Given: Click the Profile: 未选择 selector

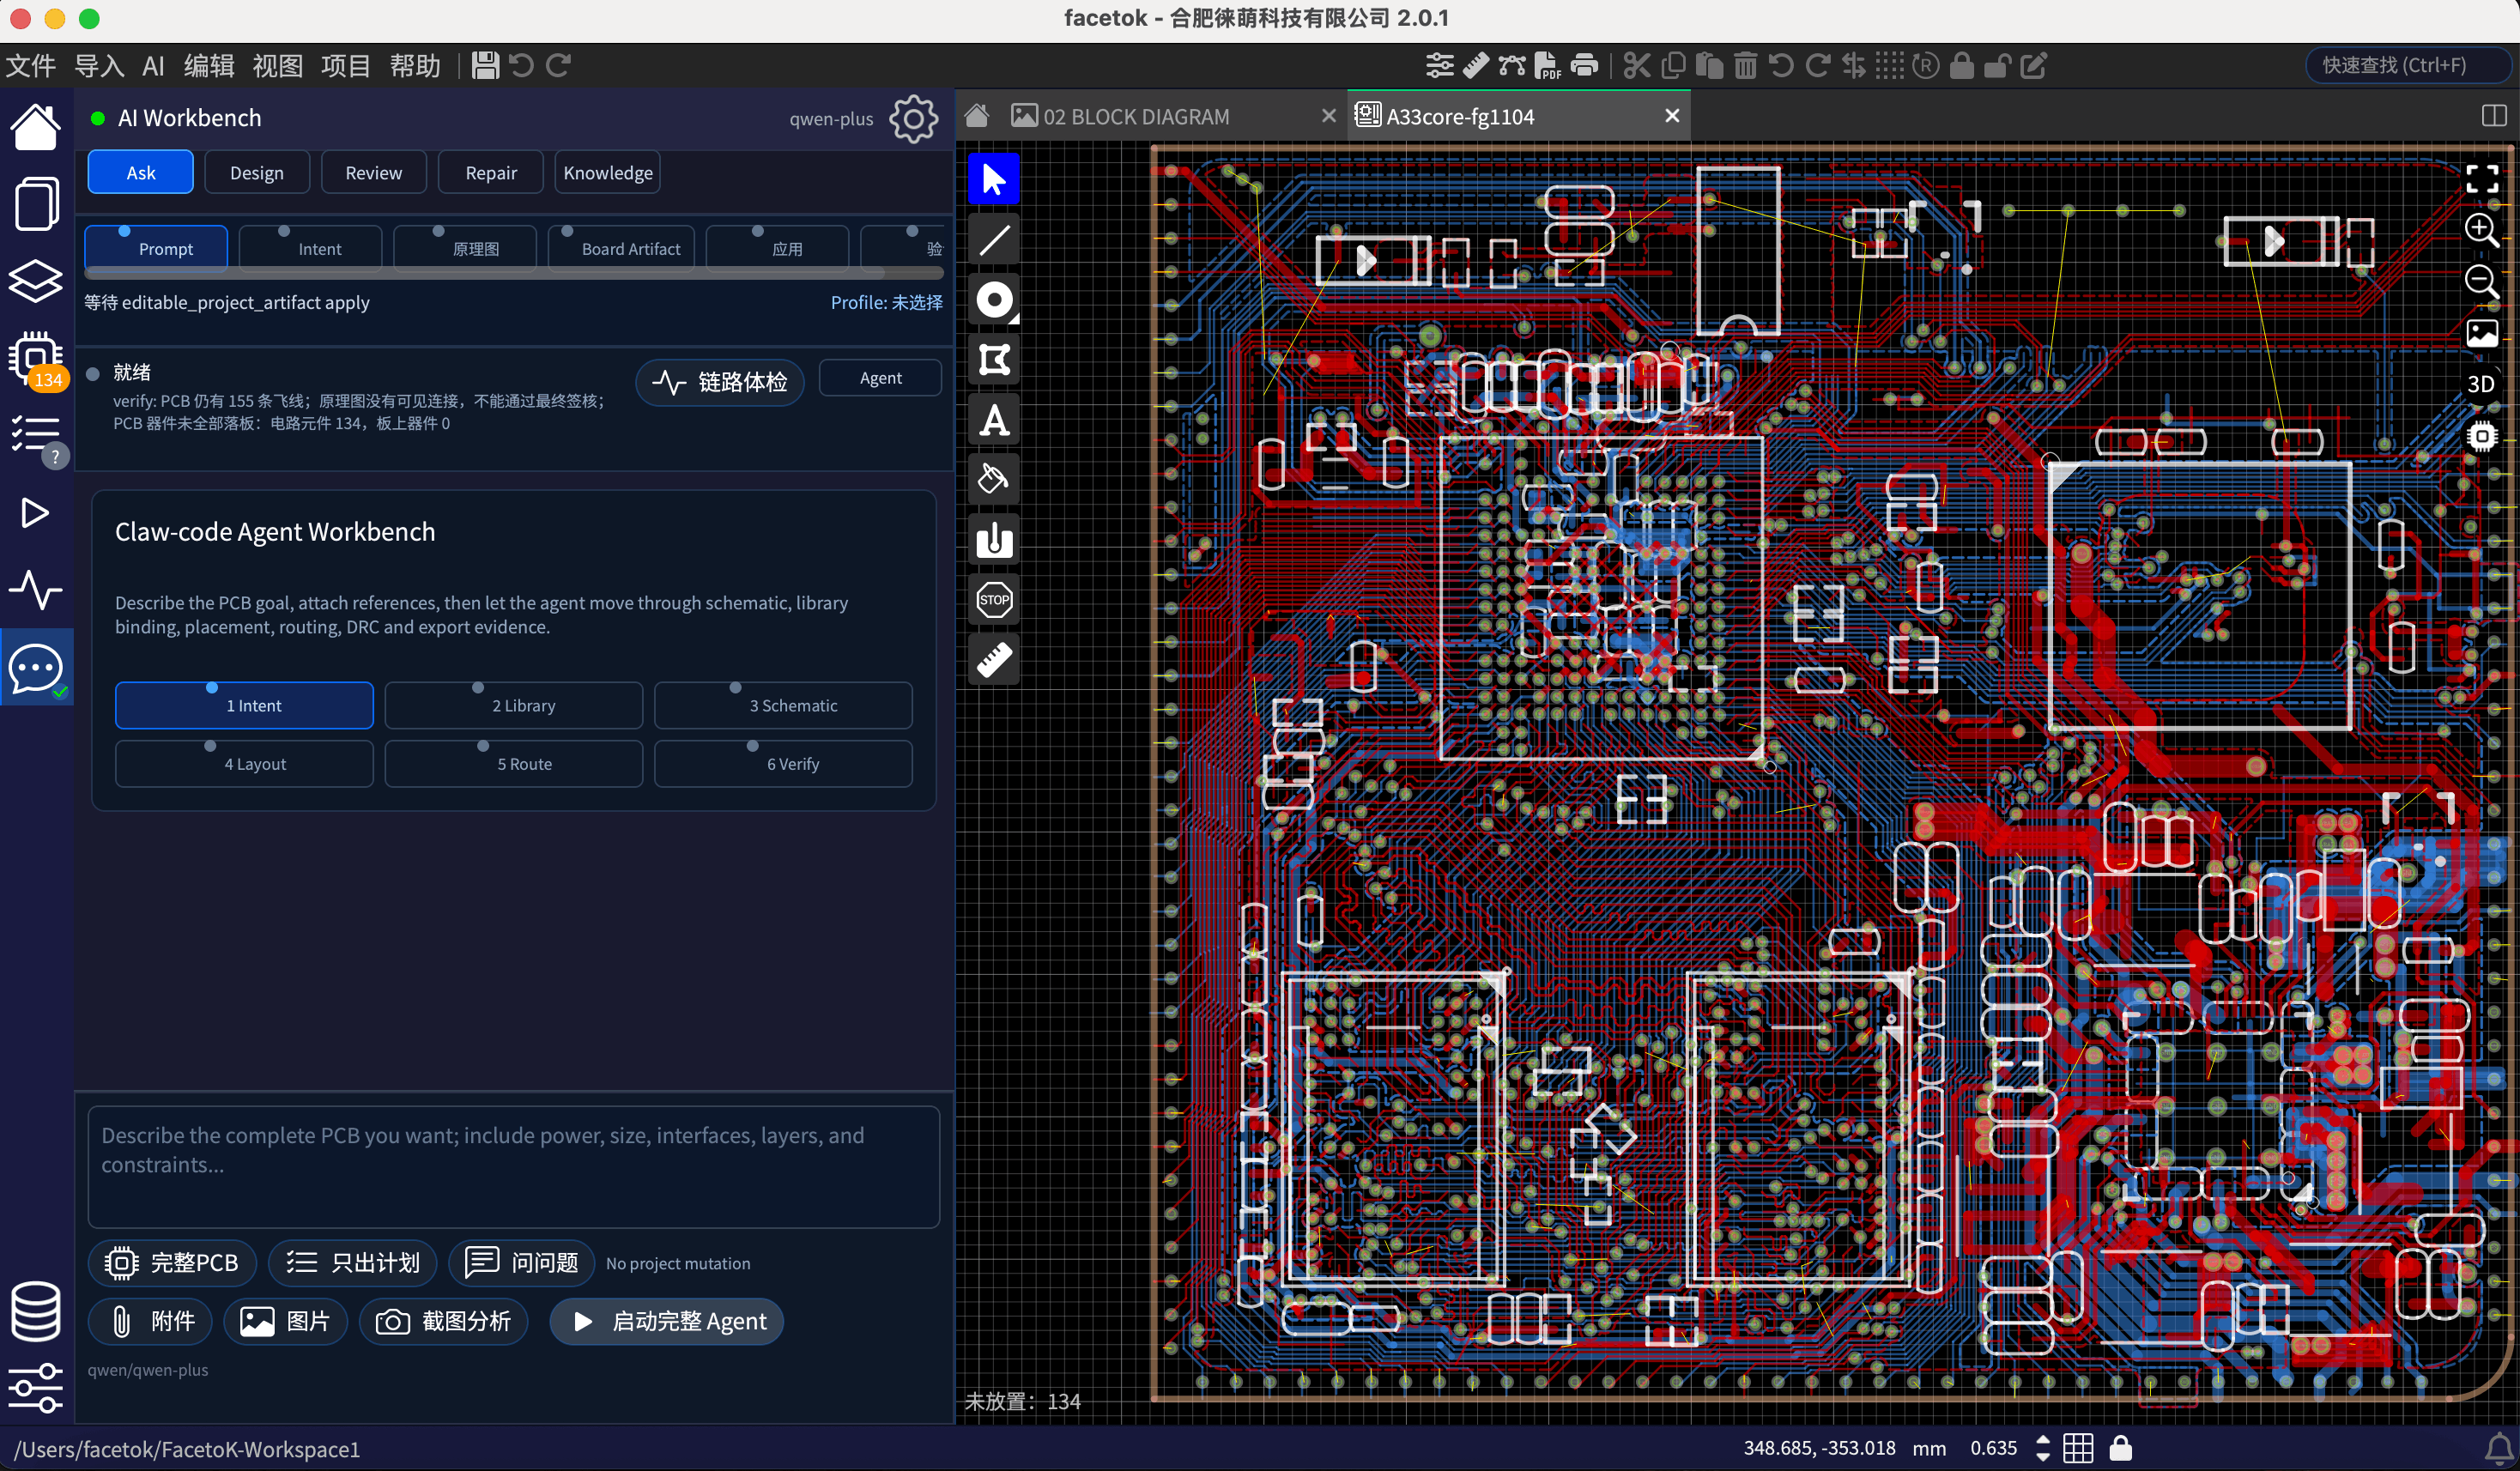Looking at the screenshot, I should tap(886, 302).
